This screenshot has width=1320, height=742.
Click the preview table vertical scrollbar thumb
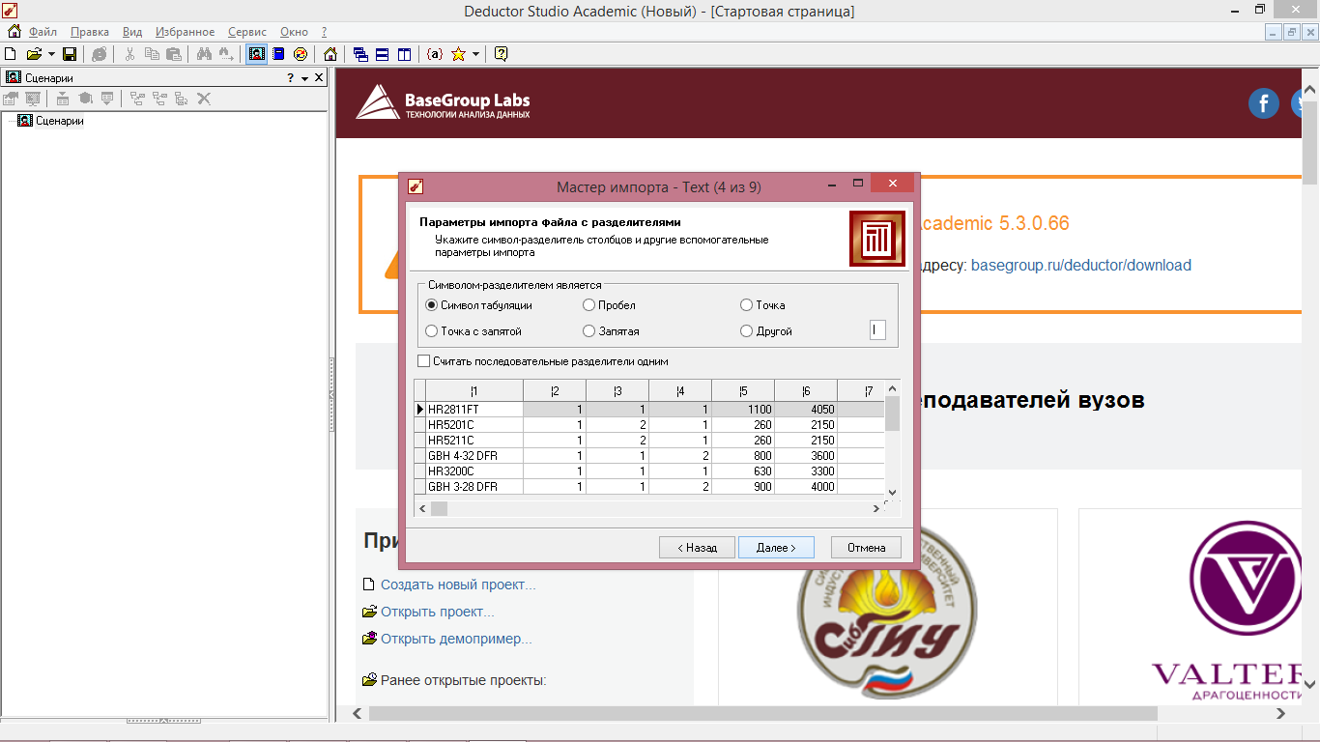893,414
